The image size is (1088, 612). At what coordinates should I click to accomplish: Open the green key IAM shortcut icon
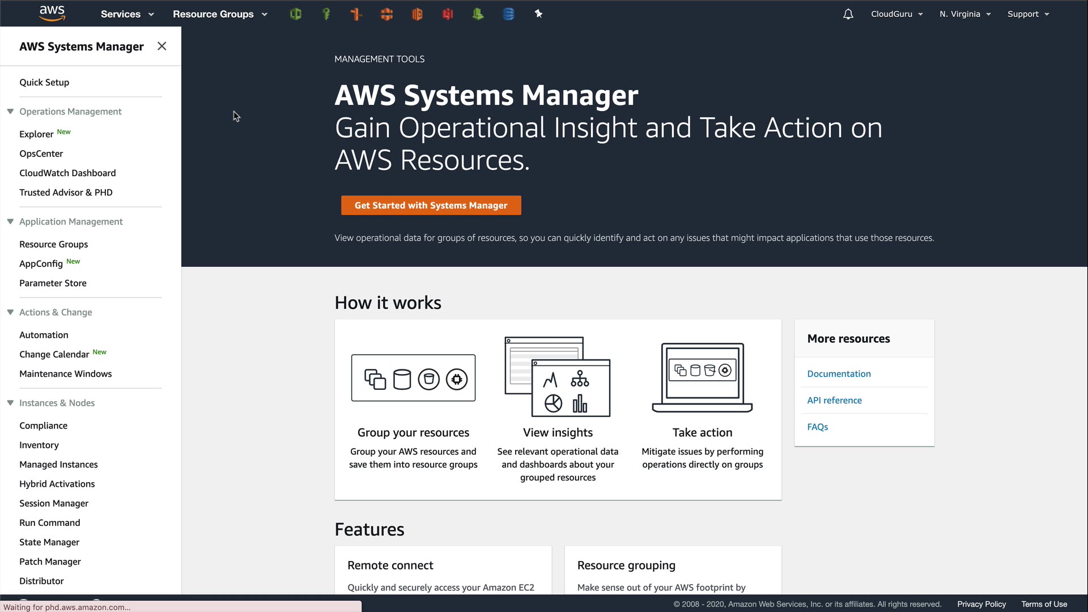coord(326,14)
